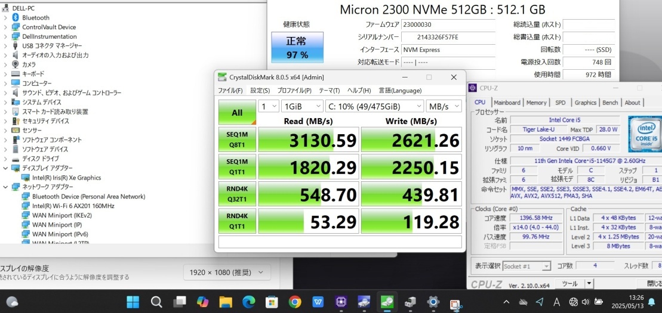Switch to CPU-Z Mainboard tab
Viewport: 662px width, 313px height.
tap(507, 103)
